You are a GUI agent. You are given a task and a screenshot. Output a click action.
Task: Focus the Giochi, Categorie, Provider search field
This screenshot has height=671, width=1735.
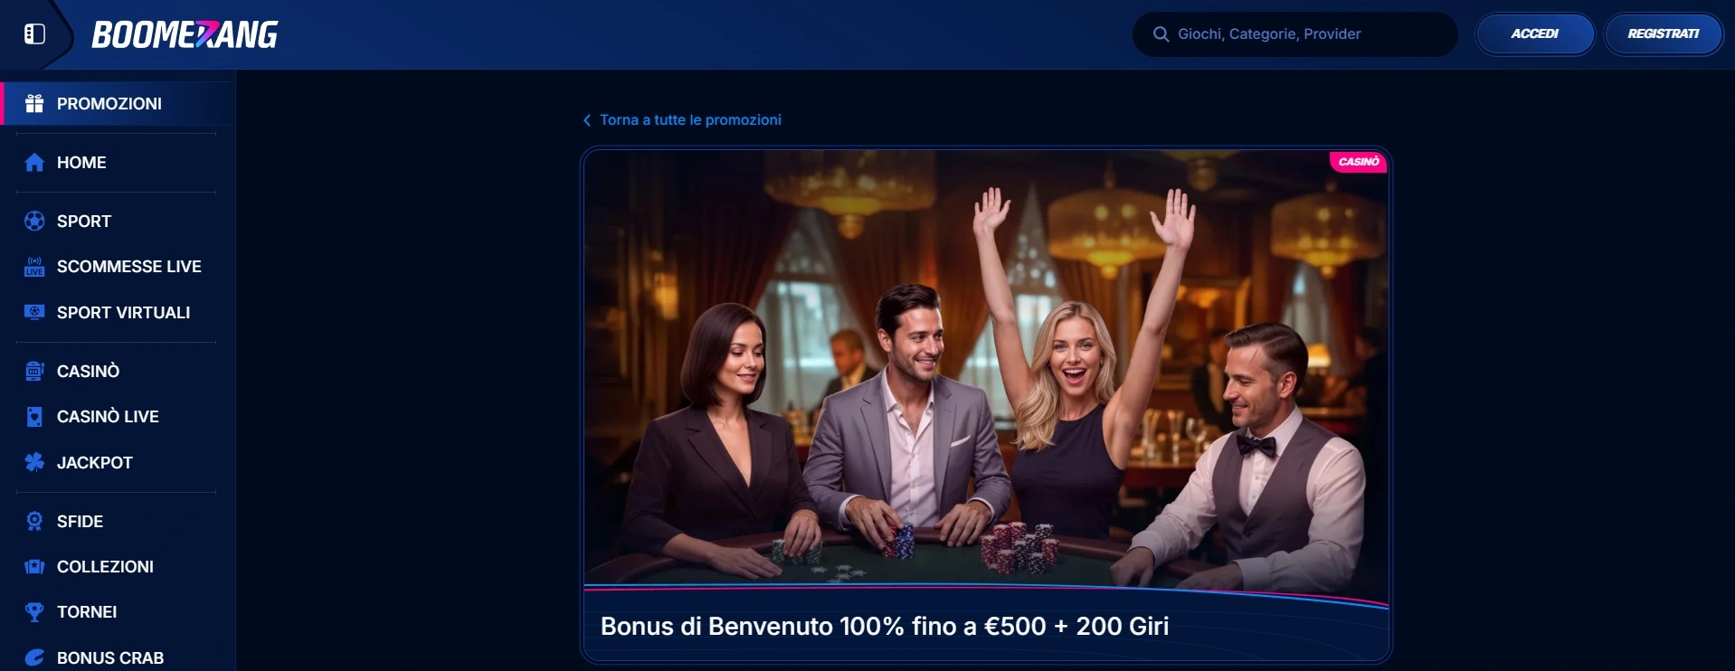pyautogui.click(x=1294, y=34)
